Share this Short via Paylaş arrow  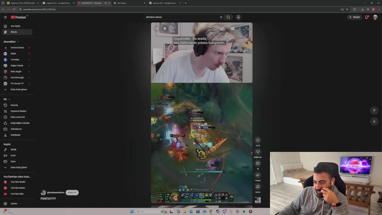click(x=258, y=175)
